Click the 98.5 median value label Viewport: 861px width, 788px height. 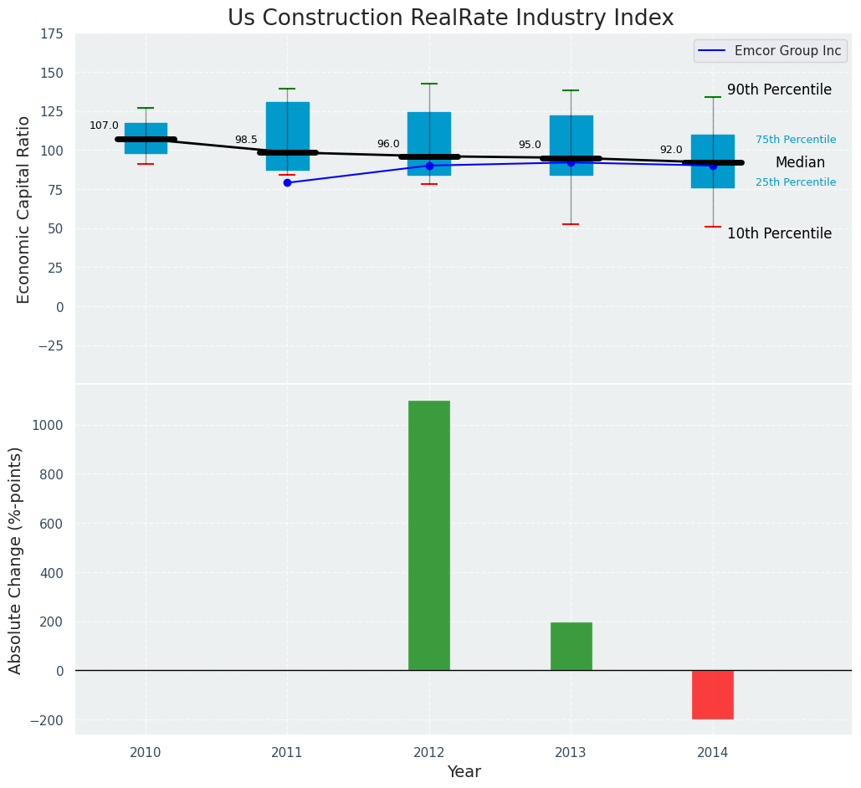tap(246, 140)
